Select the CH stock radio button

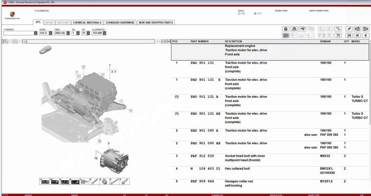click(x=240, y=13)
